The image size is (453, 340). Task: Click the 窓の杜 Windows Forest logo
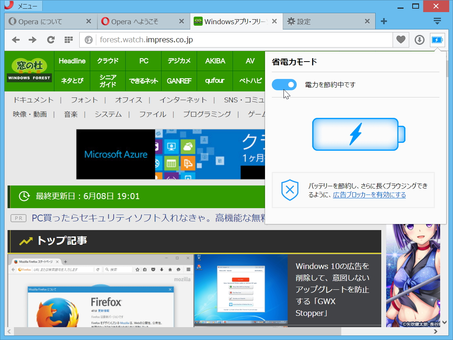(29, 71)
